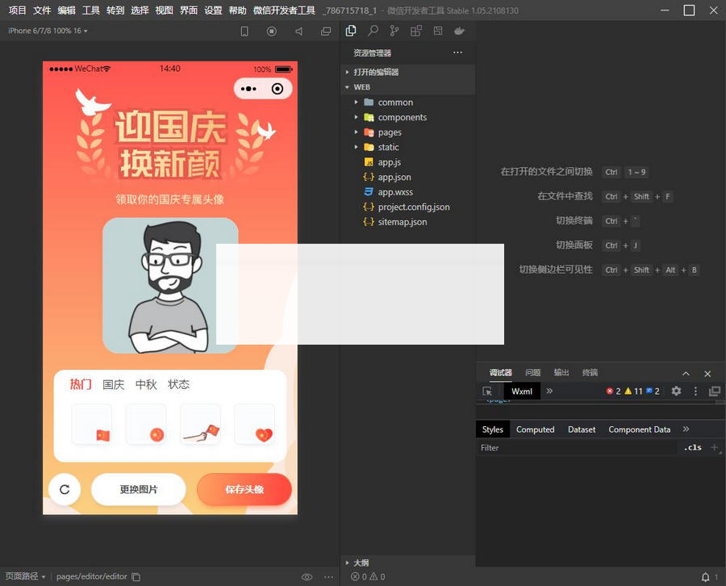Mute audio via the speaker toolbar icon
Viewport: 726px width, 586px height.
click(x=299, y=31)
